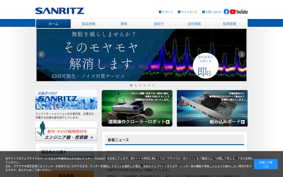Select the second carousel dot
Image resolution: width=283 pixels, height=177 pixels.
pos(136,85)
